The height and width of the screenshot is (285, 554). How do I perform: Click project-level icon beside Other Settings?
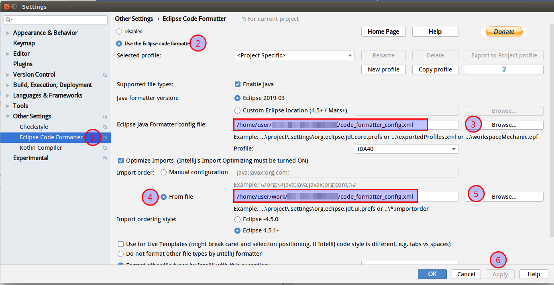pyautogui.click(x=105, y=116)
